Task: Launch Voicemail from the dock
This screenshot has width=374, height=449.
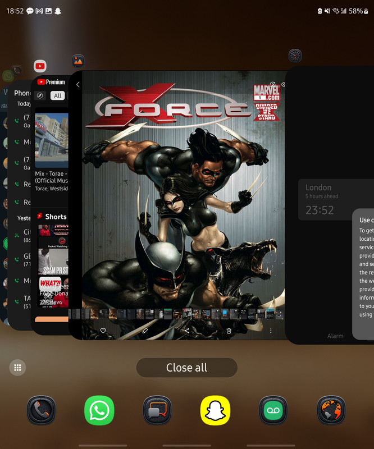Action: 273,410
